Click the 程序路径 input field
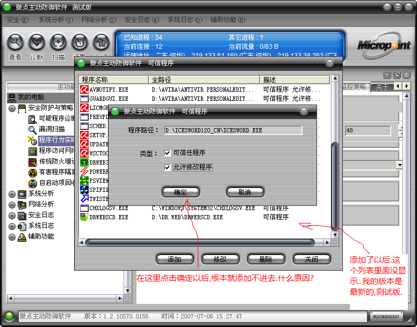This screenshot has width=417, height=327. coord(233,130)
